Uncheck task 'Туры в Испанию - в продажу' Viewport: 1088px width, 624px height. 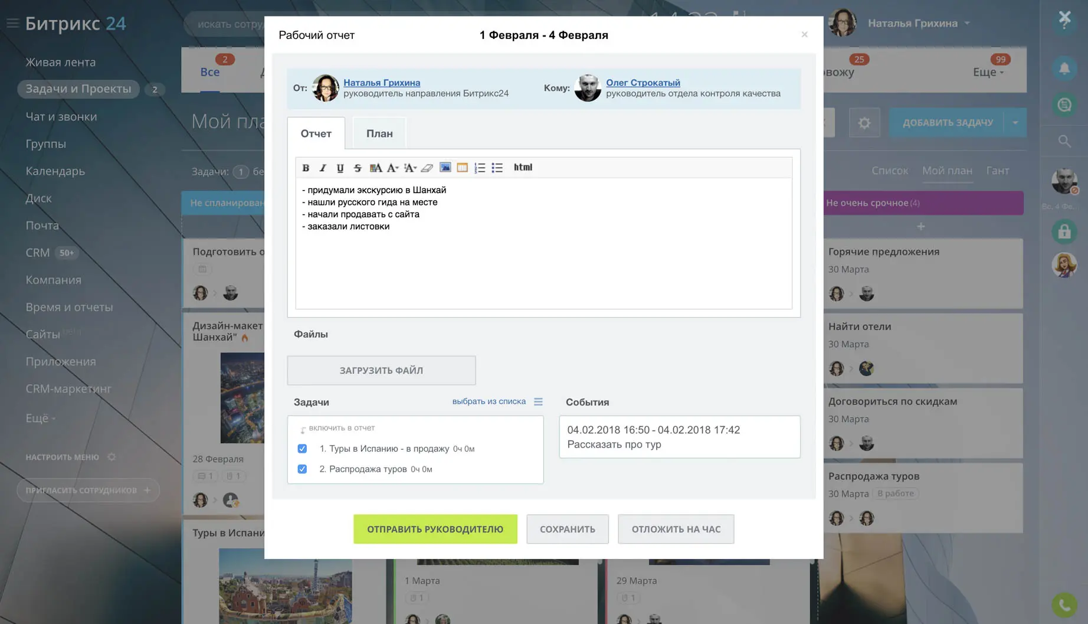[x=302, y=449]
